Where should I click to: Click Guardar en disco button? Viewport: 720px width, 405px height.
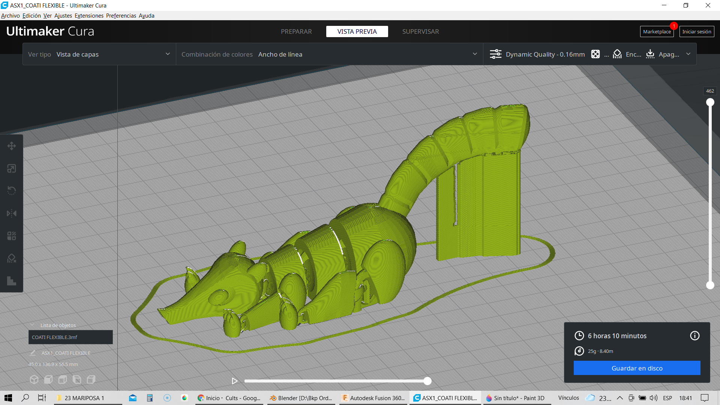637,368
